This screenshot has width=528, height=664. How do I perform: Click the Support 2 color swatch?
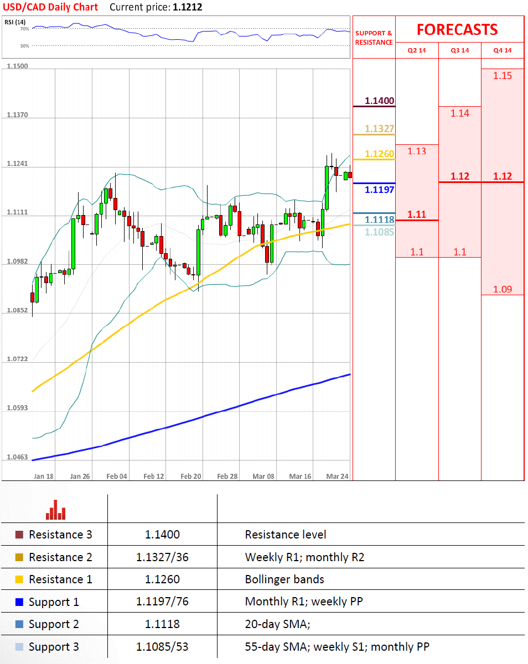point(19,624)
